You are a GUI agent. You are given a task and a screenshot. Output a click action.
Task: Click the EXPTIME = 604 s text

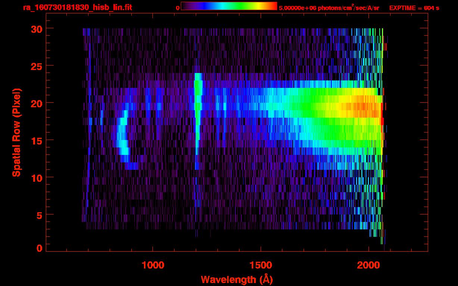[414, 8]
